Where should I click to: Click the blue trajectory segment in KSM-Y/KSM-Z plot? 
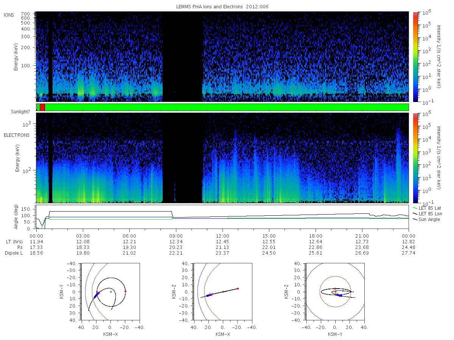[340, 295]
